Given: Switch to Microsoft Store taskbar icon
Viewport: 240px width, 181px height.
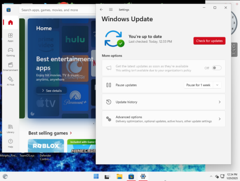Looking at the screenshot, I should pos(131,176).
